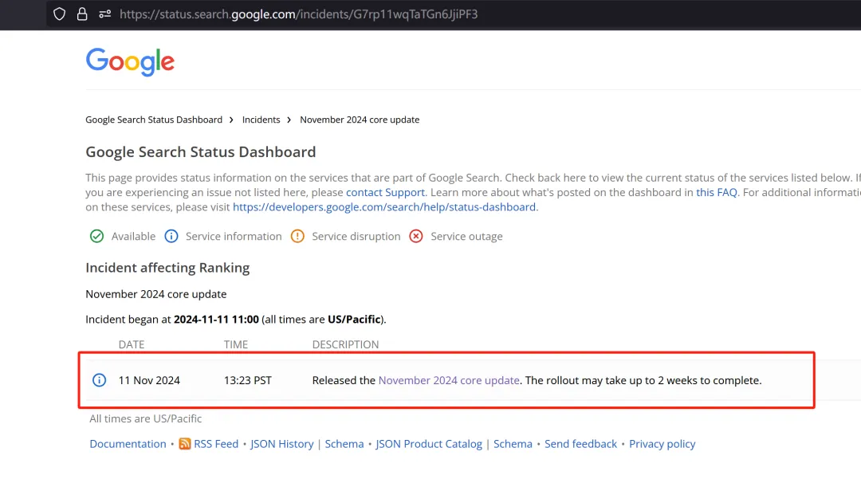Open the RSS Feed link
This screenshot has width=861, height=479.
tap(216, 444)
